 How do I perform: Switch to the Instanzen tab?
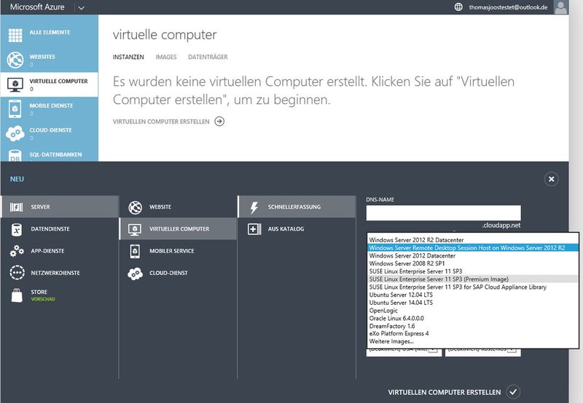[x=128, y=57]
